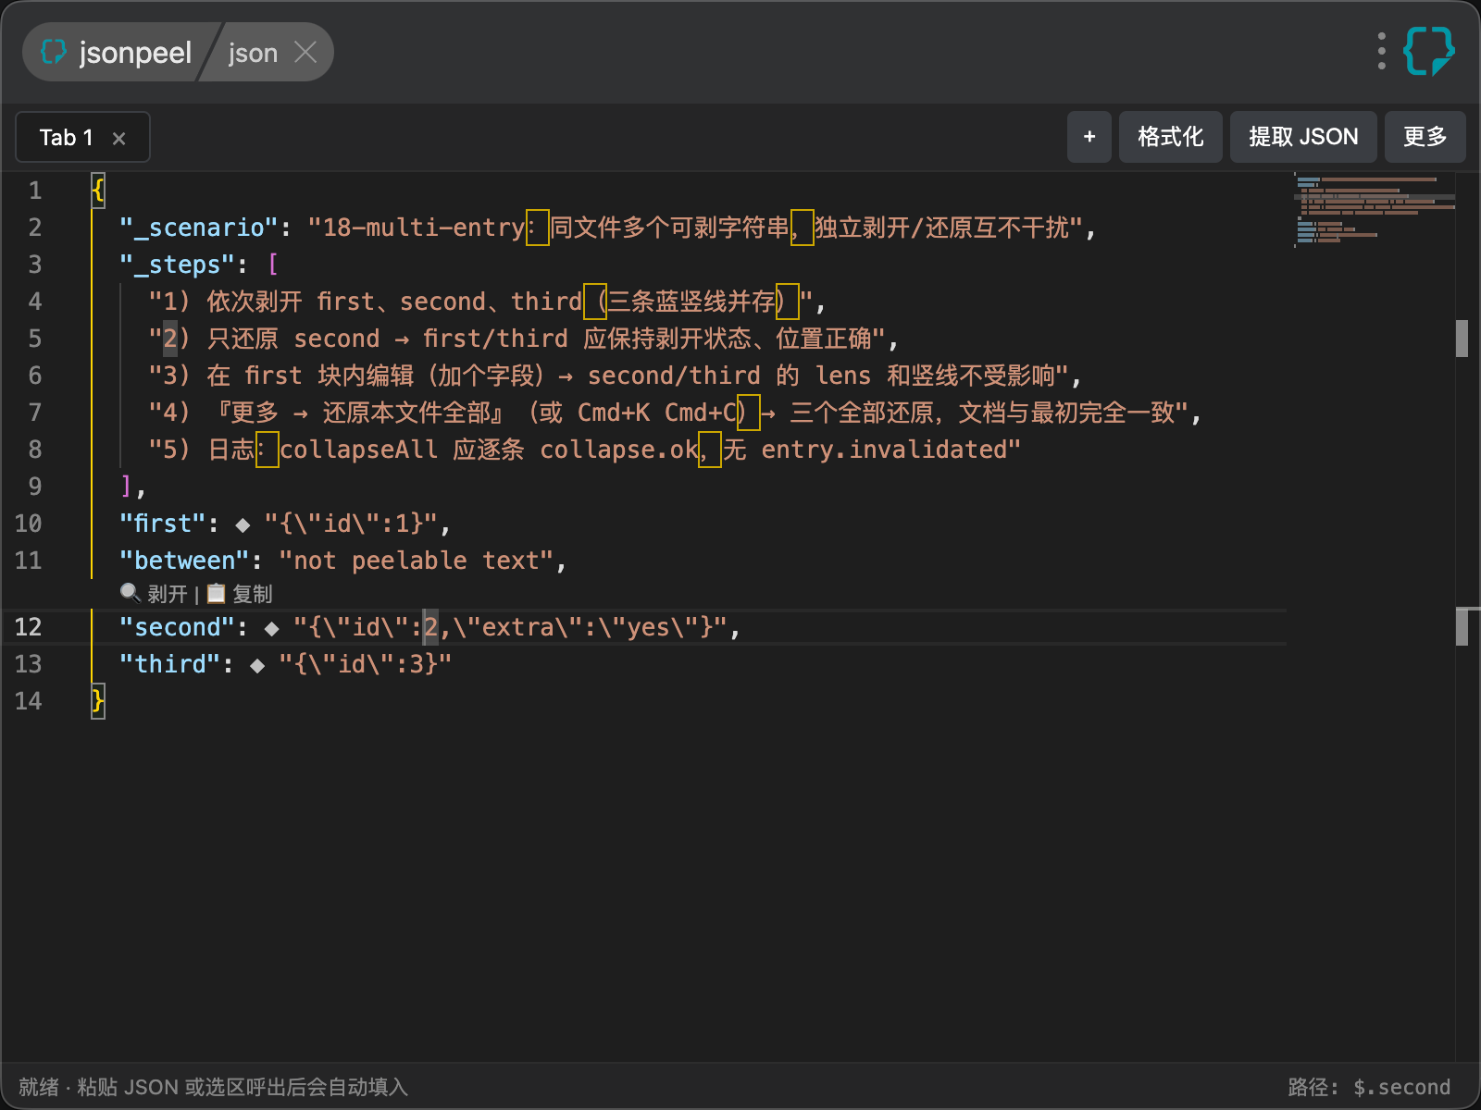The height and width of the screenshot is (1110, 1481).
Task: Click the "third" key on line 13
Action: [170, 664]
